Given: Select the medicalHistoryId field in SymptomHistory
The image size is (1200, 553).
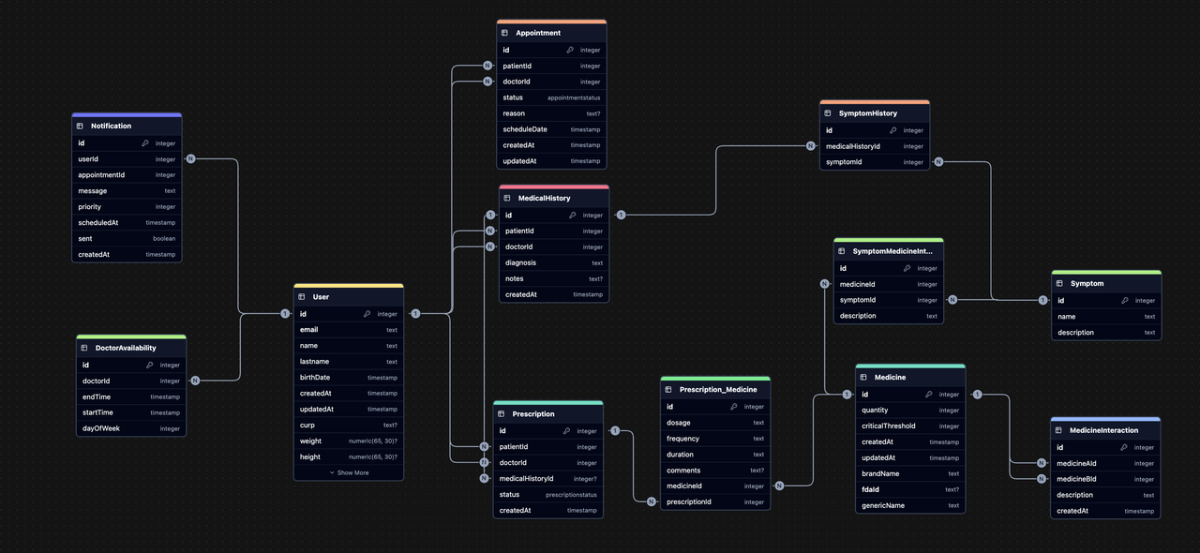Looking at the screenshot, I should coord(875,146).
